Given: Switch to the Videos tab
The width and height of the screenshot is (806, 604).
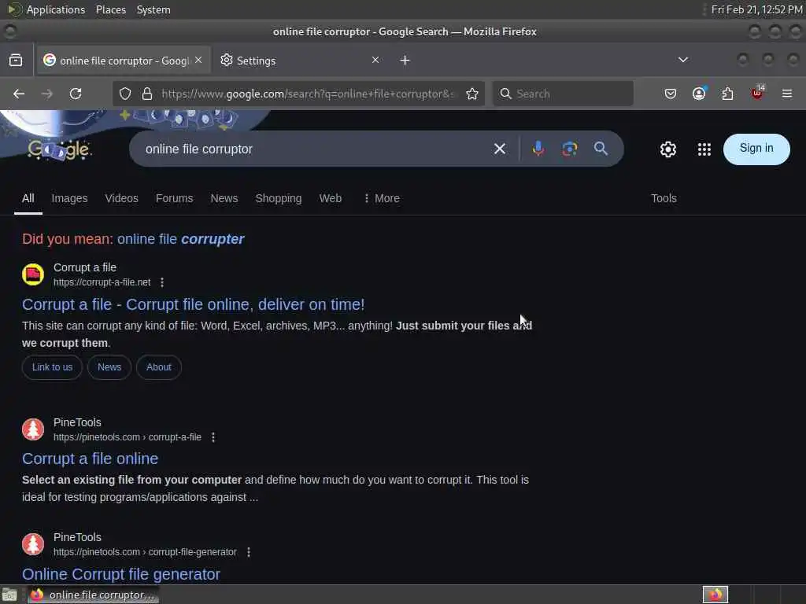Looking at the screenshot, I should [122, 198].
